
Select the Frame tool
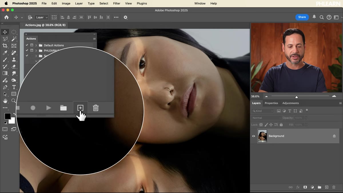[14, 46]
